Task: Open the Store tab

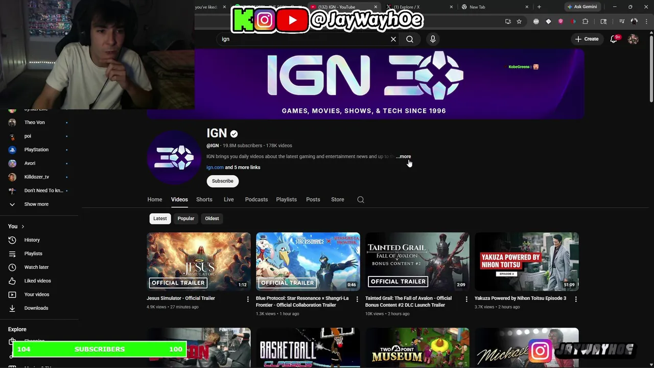Action: (x=338, y=199)
